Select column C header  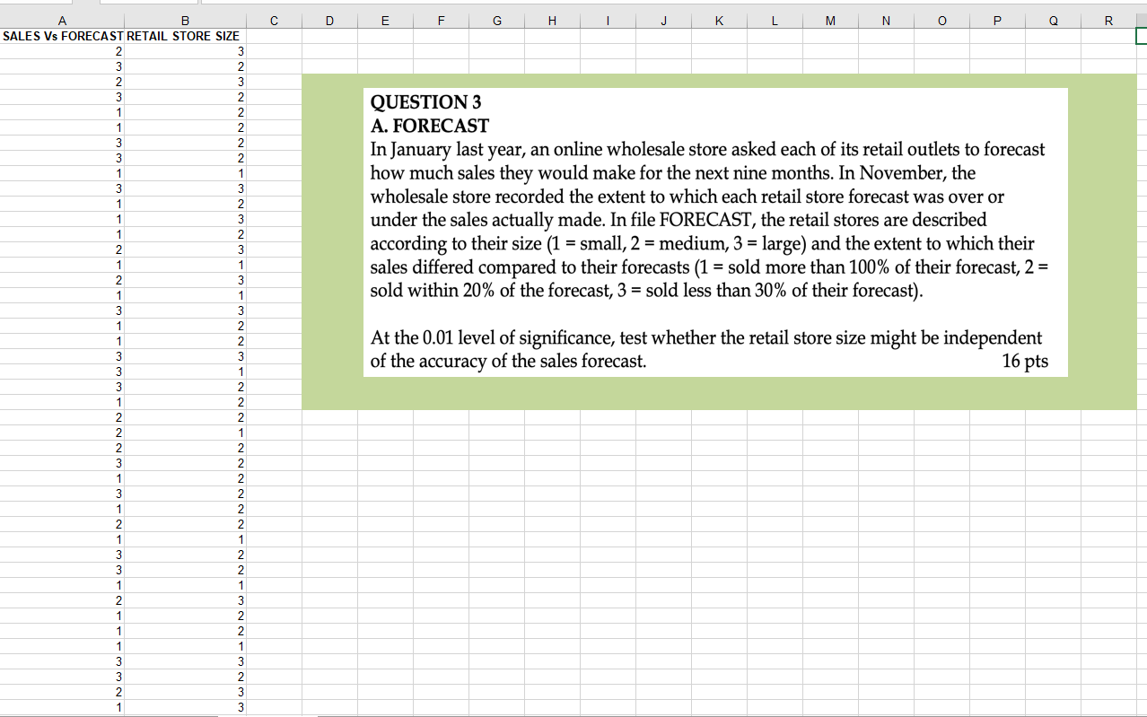pos(274,20)
